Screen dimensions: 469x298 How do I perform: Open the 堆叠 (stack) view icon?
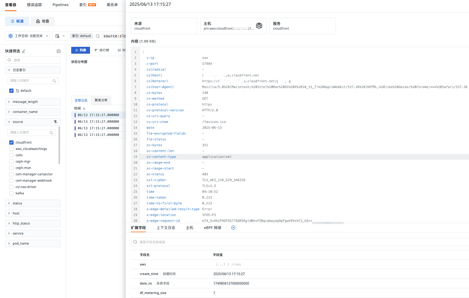(42, 21)
